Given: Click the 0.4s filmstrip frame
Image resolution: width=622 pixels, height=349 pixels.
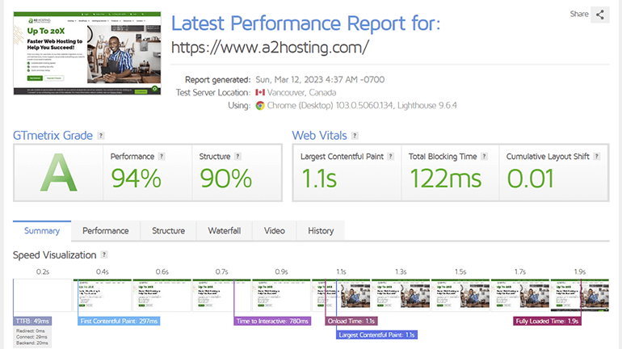Looking at the screenshot, I should [102, 296].
